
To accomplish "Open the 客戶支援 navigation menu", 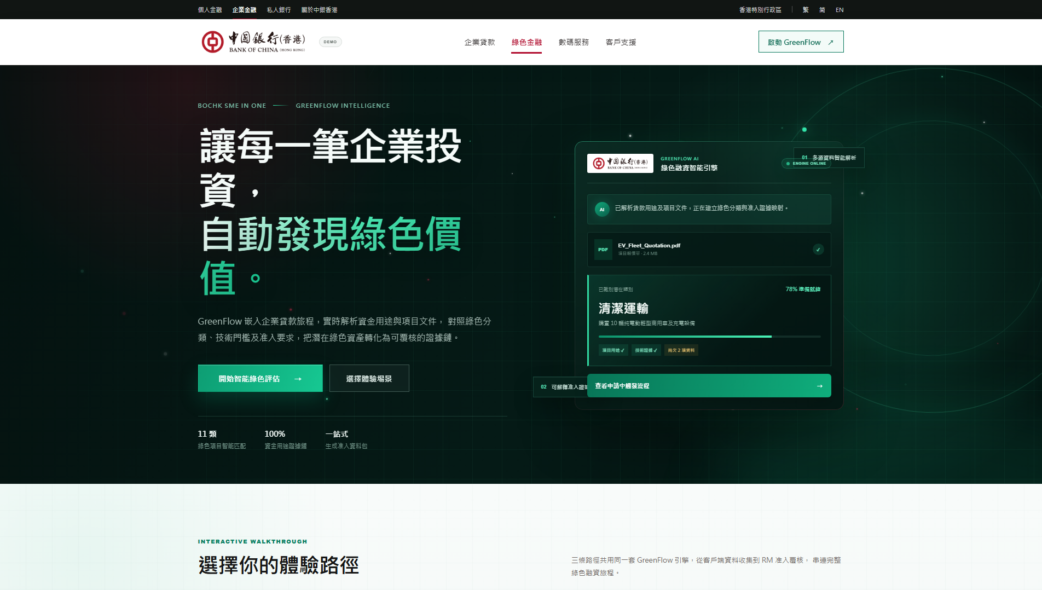I will [621, 42].
